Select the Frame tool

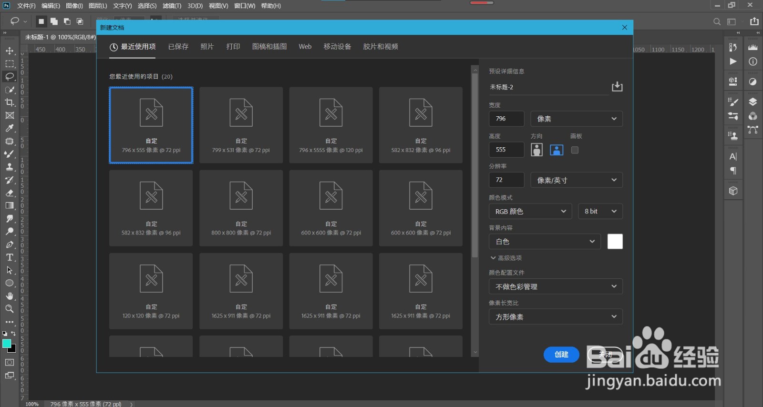10,115
